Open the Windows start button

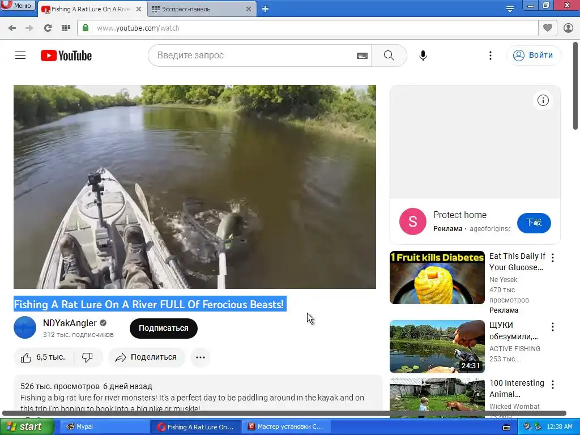point(27,427)
